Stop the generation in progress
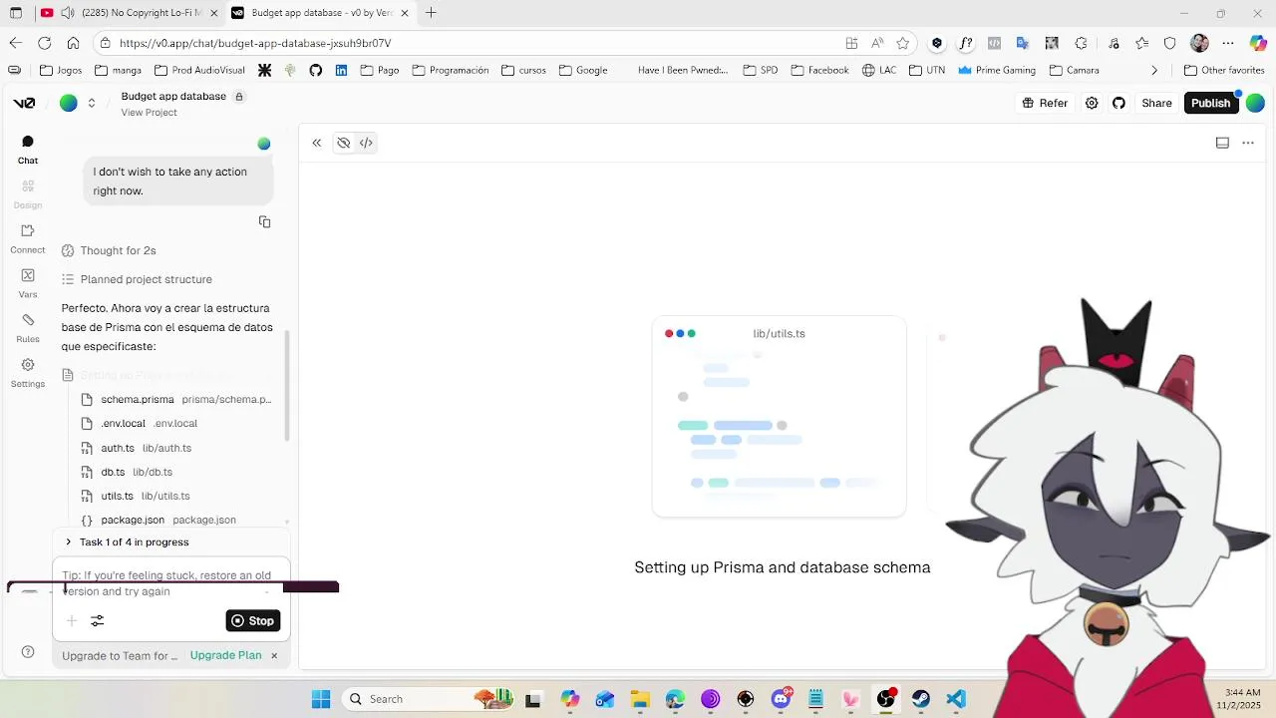Image resolution: width=1276 pixels, height=718 pixels. [x=253, y=620]
